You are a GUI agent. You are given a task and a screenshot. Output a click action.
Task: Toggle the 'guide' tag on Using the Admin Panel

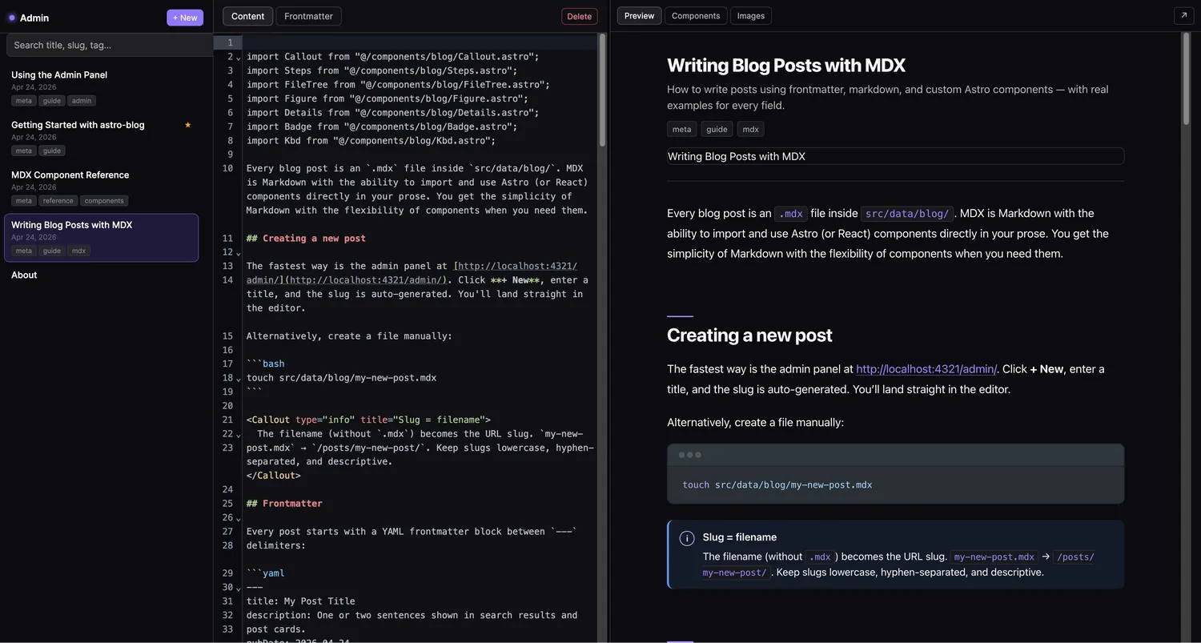click(x=51, y=100)
